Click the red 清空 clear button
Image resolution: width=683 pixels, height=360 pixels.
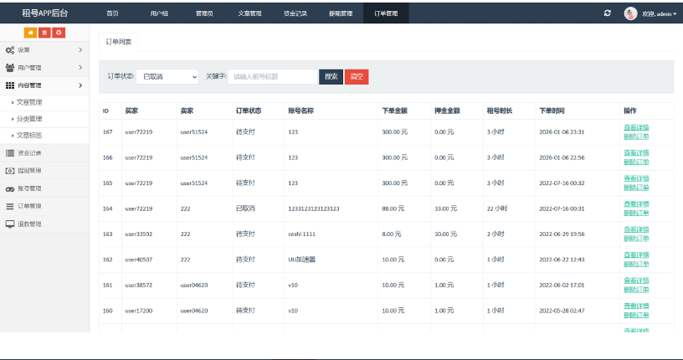click(357, 77)
